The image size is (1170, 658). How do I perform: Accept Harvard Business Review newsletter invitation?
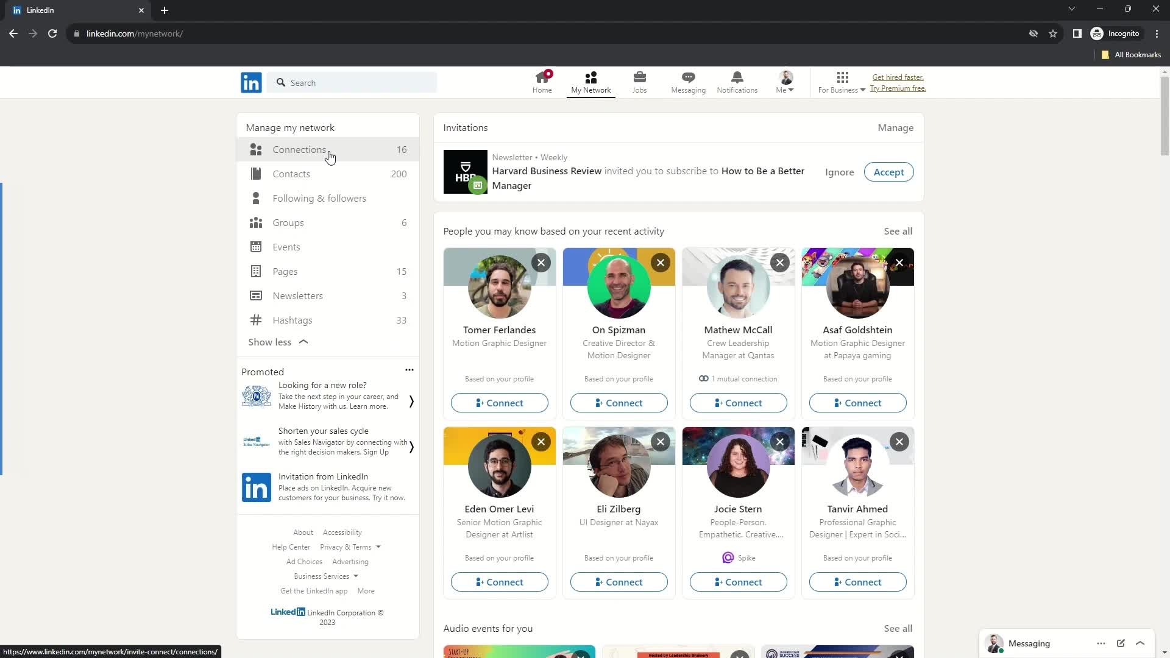(x=888, y=171)
